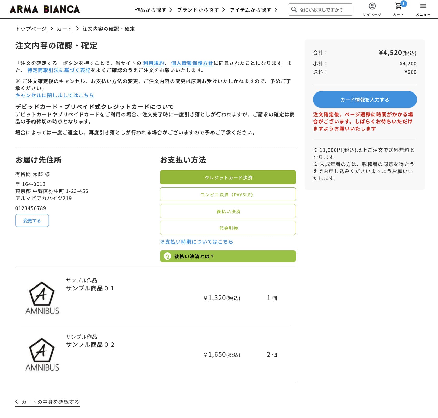Click the ARMA BIANCA logo
The height and width of the screenshot is (418, 438).
[x=45, y=9]
